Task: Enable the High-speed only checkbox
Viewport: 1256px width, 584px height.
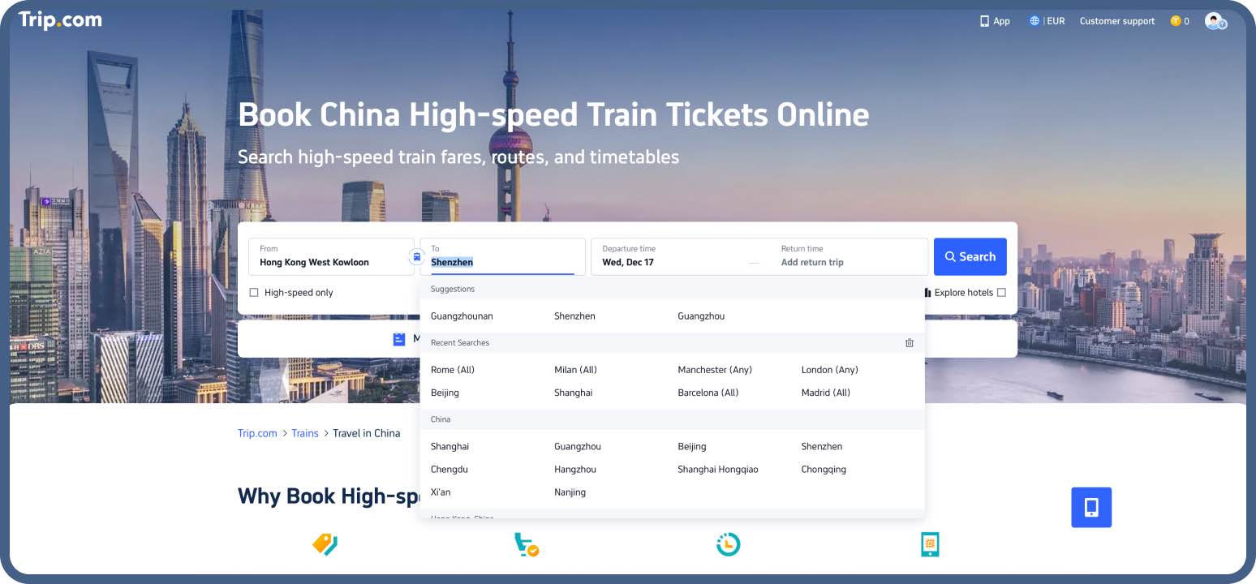Action: tap(254, 293)
